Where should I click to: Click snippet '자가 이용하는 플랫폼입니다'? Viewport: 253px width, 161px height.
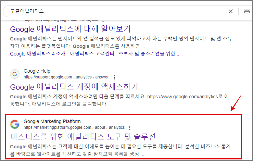click(78, 46)
